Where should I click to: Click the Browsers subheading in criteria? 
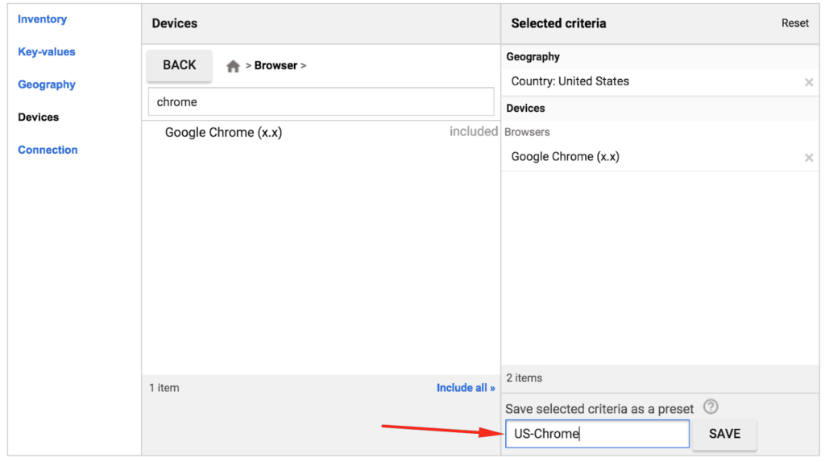click(527, 132)
